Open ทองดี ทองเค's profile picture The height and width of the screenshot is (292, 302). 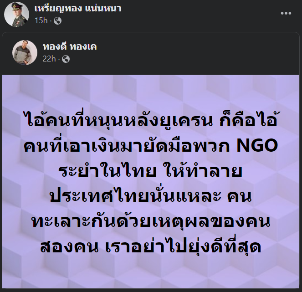tap(25, 52)
